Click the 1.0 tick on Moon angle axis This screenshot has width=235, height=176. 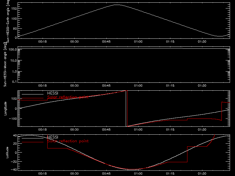pos(14,72)
